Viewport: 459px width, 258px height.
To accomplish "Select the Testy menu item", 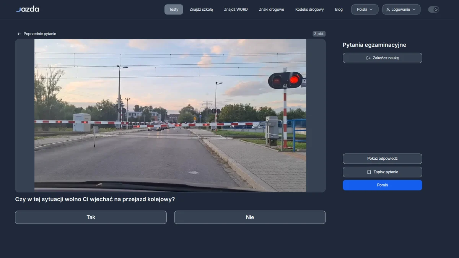I will [174, 10].
